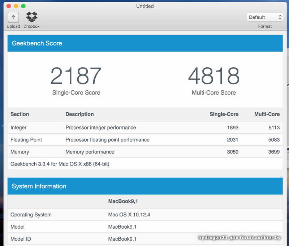
Task: Click the Model value MacBook9,1
Action: point(122,227)
